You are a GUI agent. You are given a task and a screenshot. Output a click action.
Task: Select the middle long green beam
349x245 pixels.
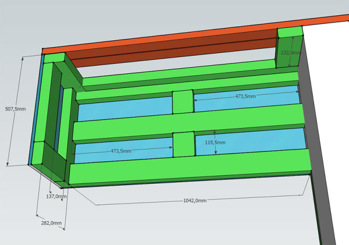coord(189,122)
